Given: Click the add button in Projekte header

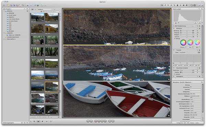Looking at the screenshot, I should (x=24, y=9).
